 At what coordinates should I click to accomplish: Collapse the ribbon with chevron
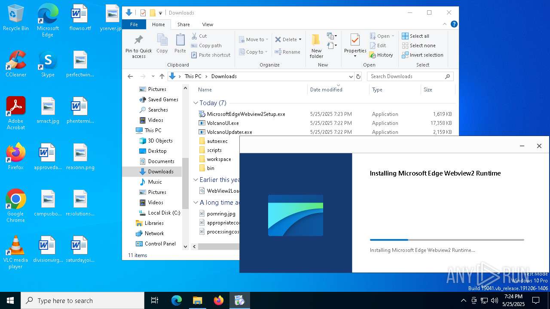pos(445,24)
